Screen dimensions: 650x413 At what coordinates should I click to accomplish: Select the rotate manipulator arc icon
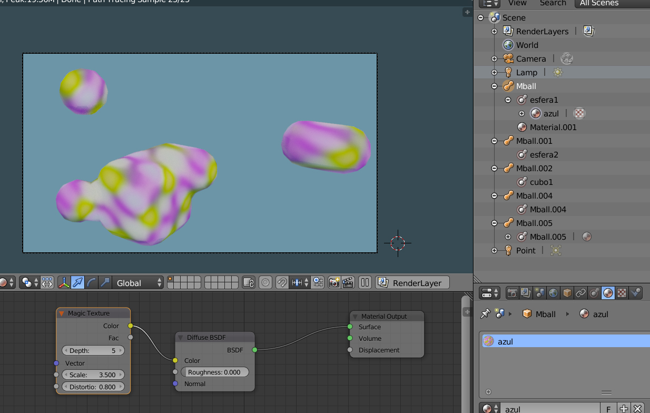point(91,283)
